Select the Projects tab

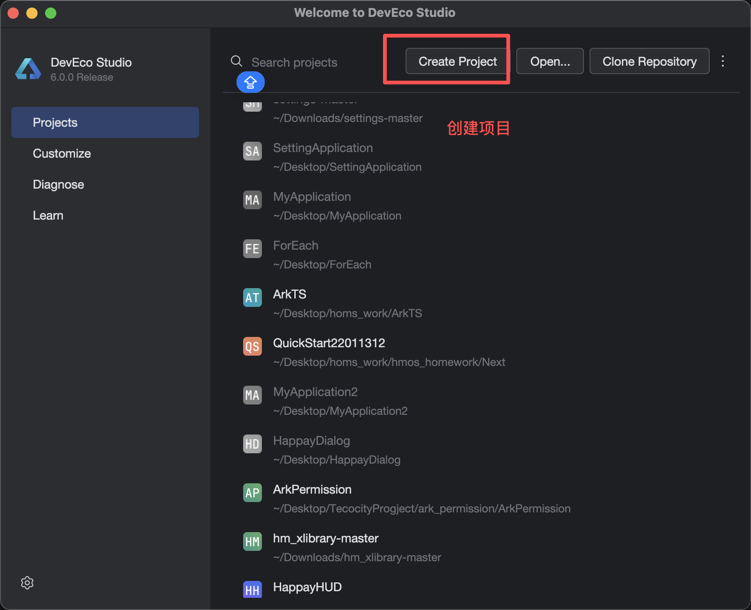[105, 122]
